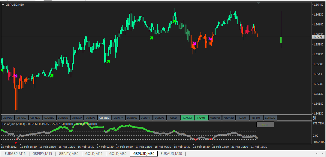The width and height of the screenshot is (326, 157).
Task: Open the EURAUD,M30 chart tab
Action: [171, 154]
